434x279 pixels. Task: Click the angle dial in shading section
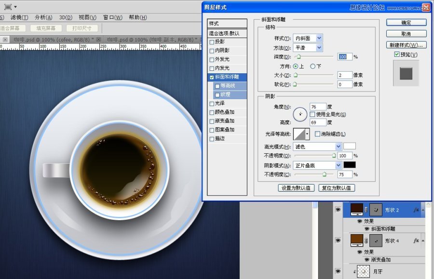pyautogui.click(x=301, y=114)
